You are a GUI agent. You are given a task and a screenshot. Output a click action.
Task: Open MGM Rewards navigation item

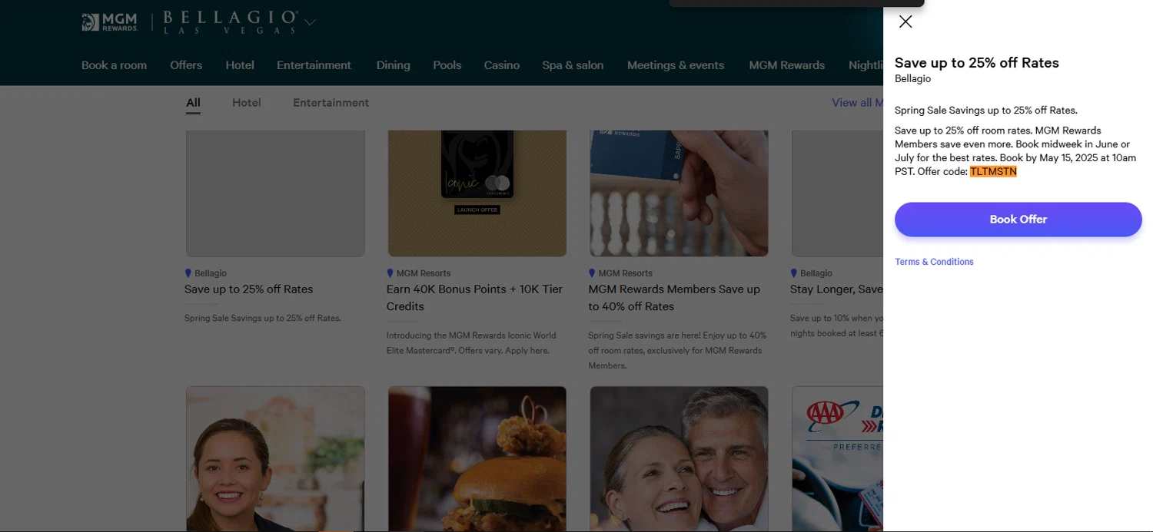point(786,65)
